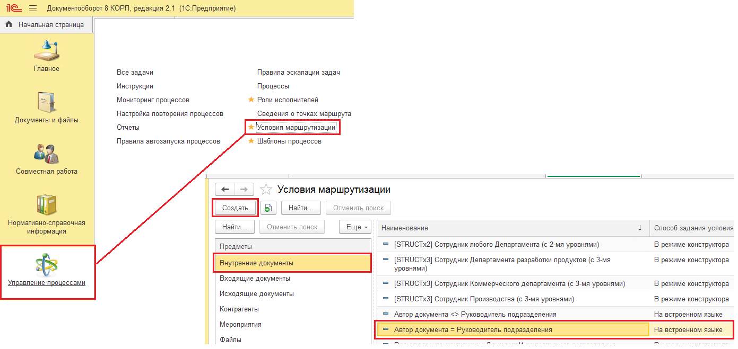Open Сведения о точках маршрута link
Viewport: 738px width, 349px height.
coord(304,113)
